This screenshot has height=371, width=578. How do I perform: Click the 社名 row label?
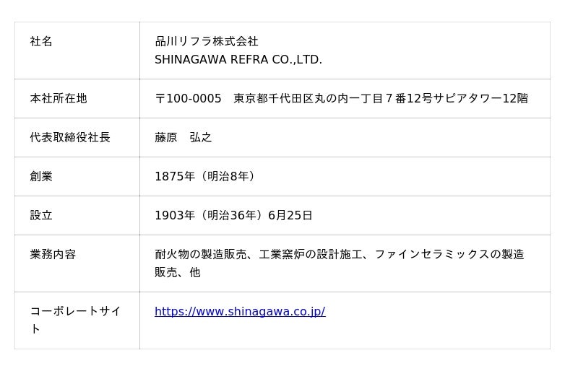[x=41, y=42]
